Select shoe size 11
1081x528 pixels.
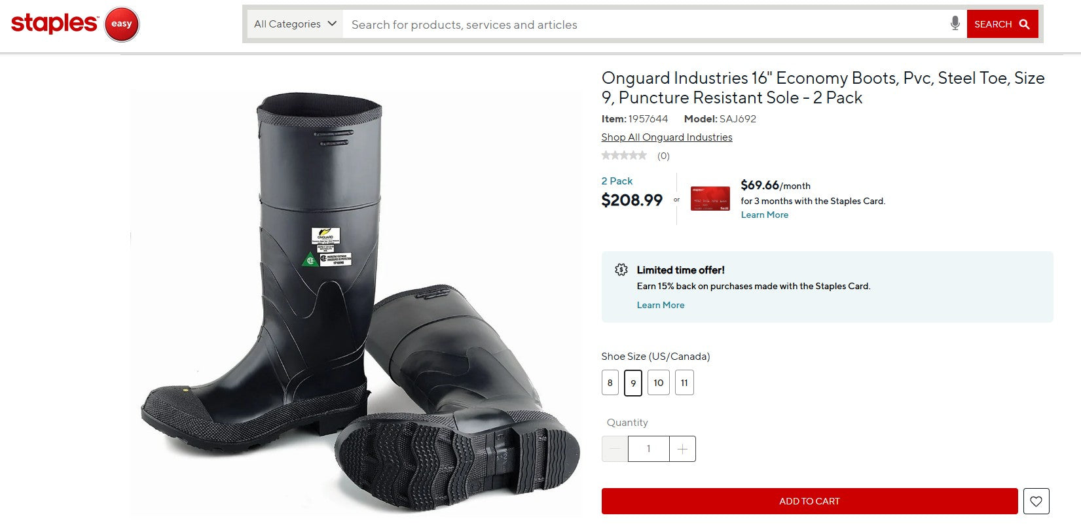pyautogui.click(x=684, y=383)
